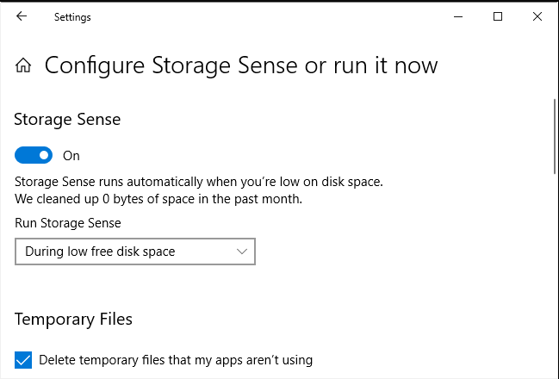Viewport: 559px width, 379px height.
Task: Maximize the Settings window
Action: pos(498,16)
